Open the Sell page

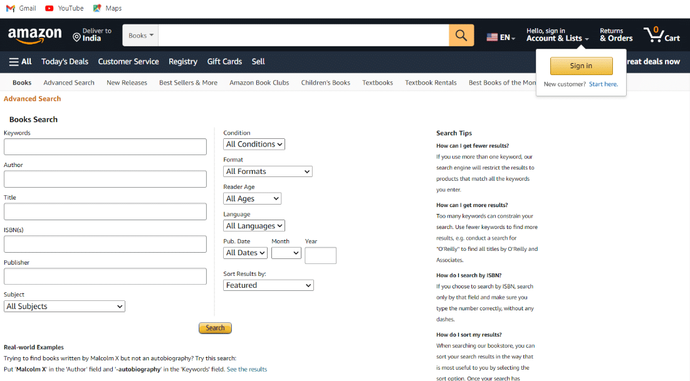coord(258,61)
